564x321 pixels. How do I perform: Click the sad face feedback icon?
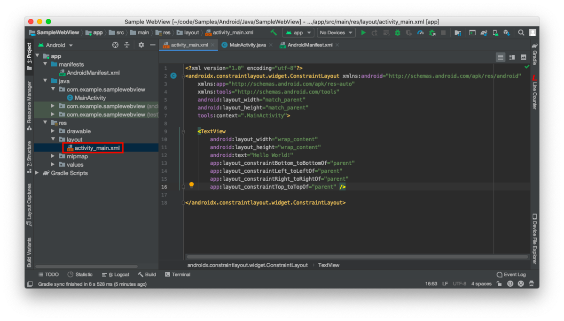point(521,284)
